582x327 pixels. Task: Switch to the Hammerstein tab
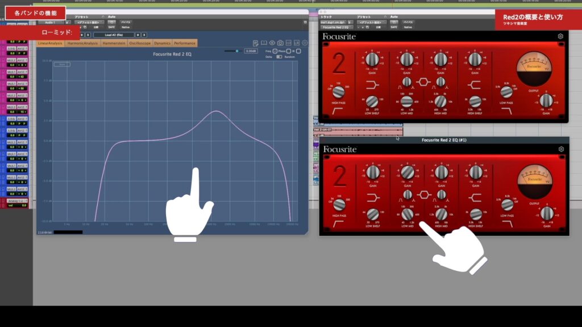coord(114,43)
